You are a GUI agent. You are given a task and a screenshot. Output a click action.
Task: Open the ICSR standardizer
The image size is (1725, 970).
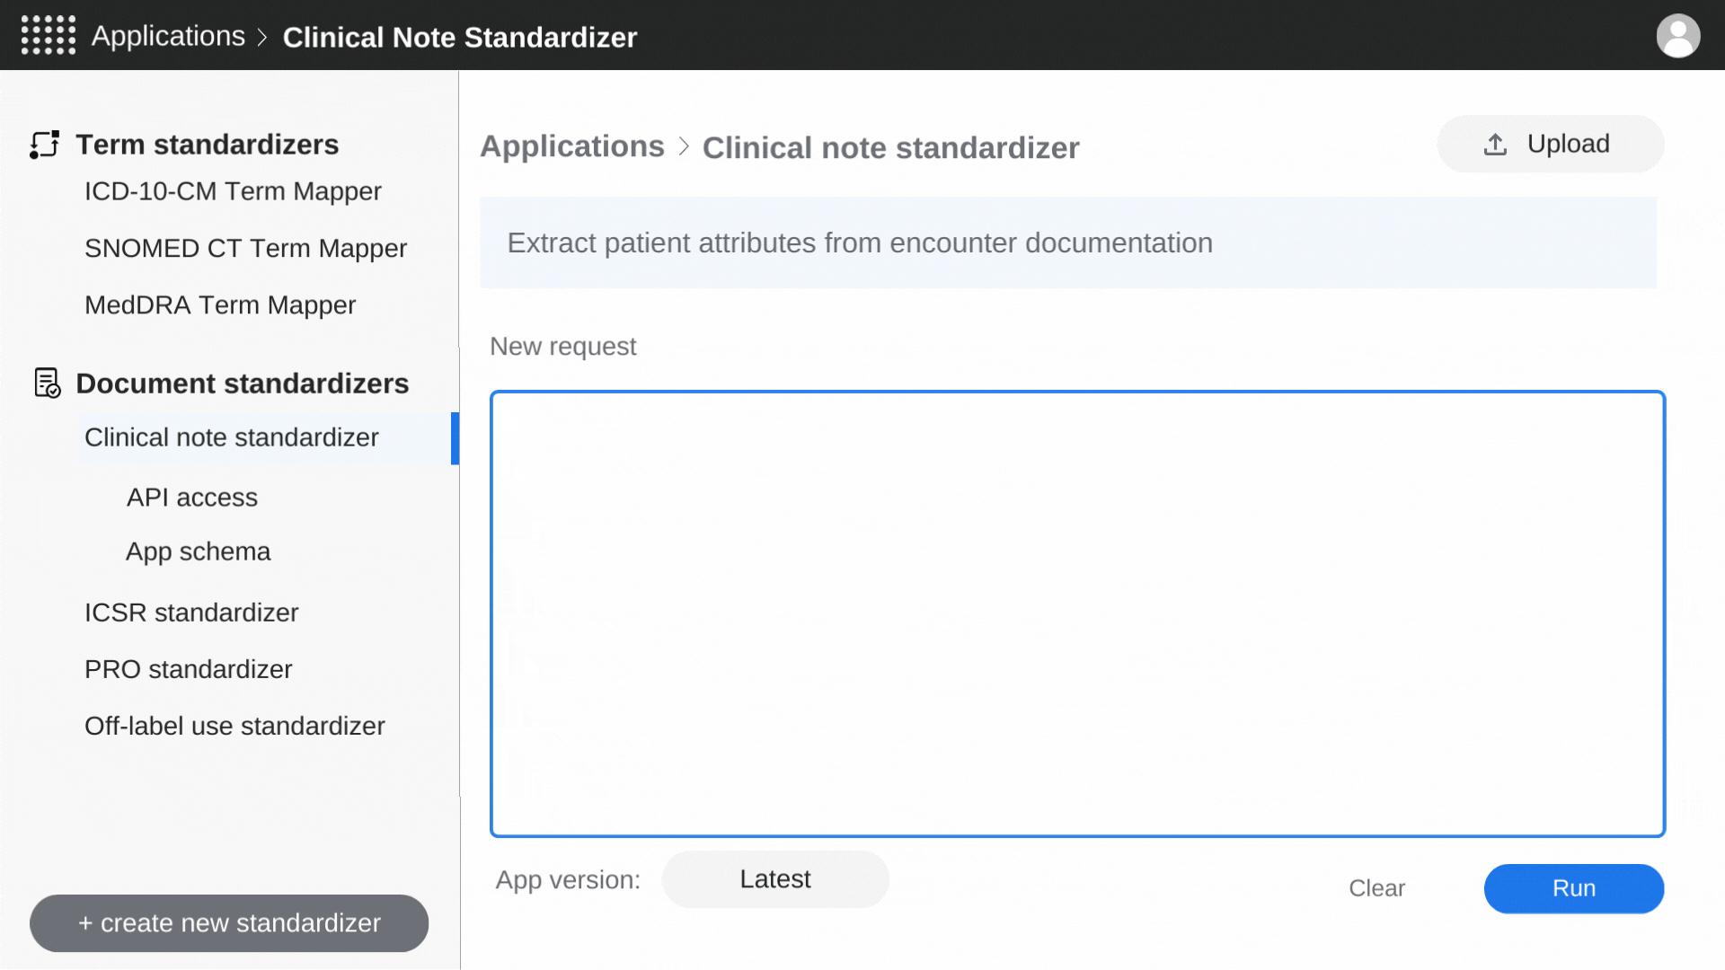point(191,613)
